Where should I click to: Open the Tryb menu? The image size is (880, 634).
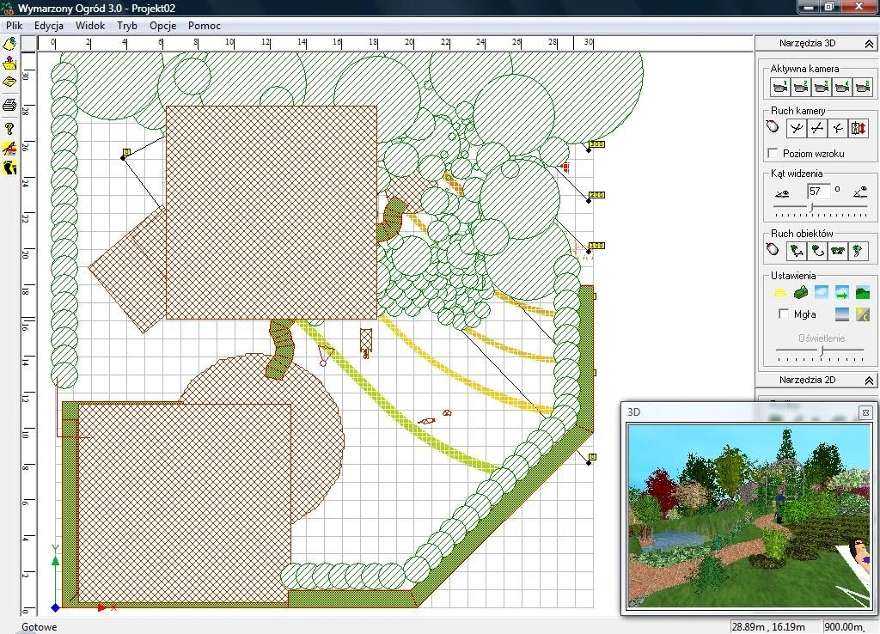pos(127,26)
